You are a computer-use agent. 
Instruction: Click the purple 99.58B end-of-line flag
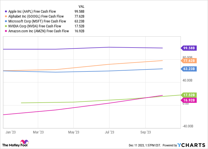click(189, 48)
